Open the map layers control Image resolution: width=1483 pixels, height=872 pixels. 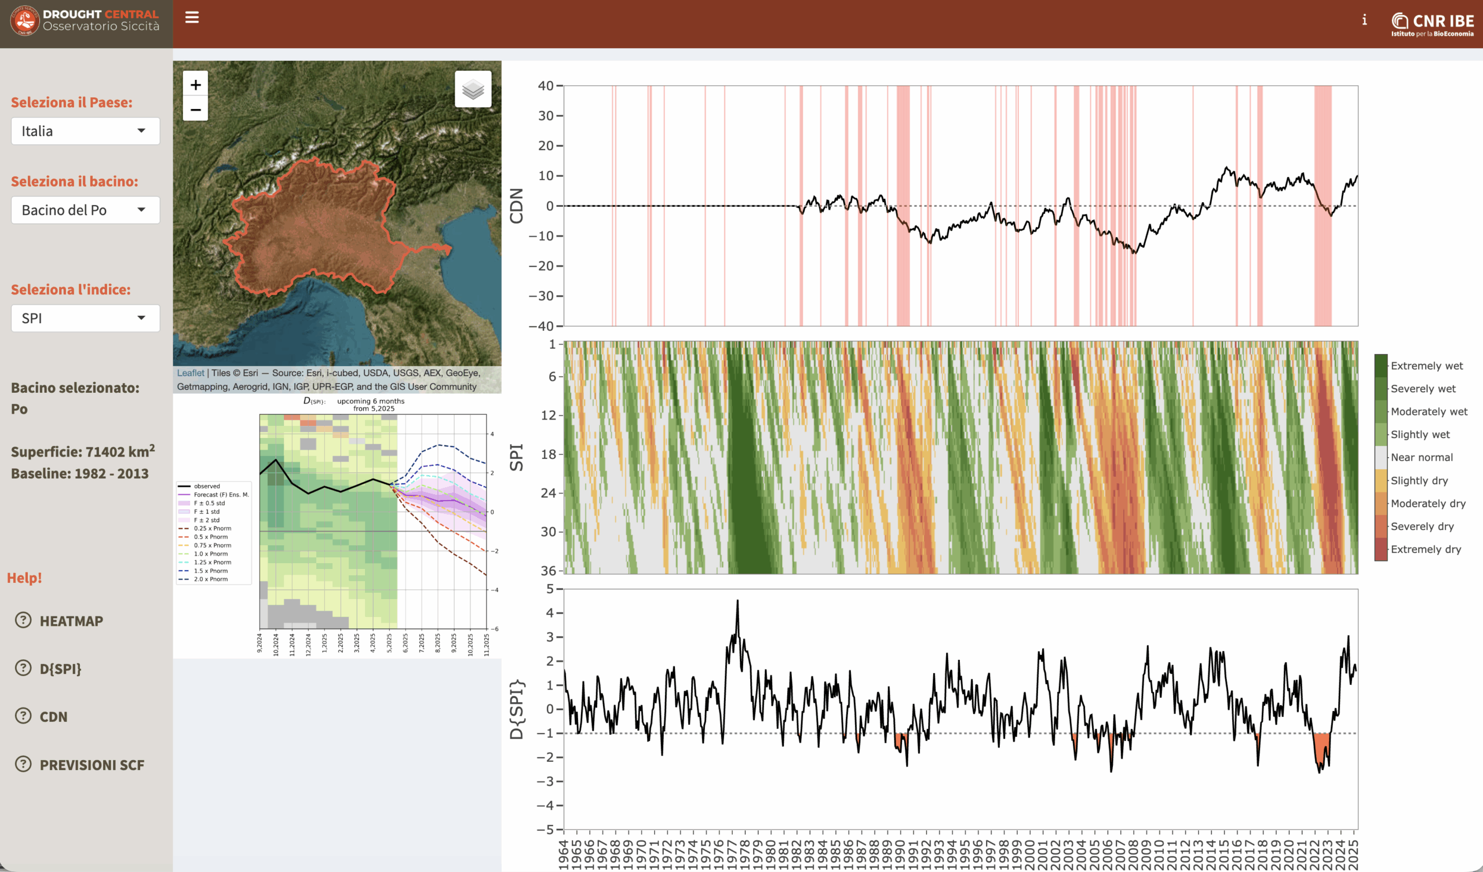pos(473,89)
